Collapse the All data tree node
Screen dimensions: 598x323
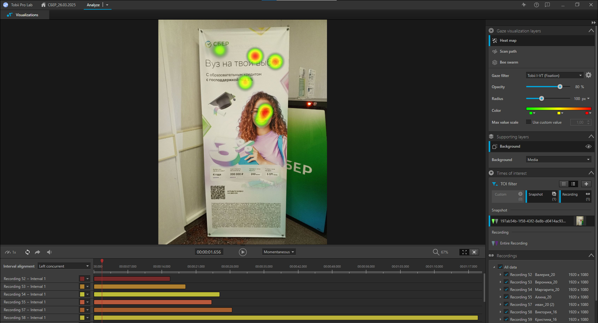pos(494,267)
